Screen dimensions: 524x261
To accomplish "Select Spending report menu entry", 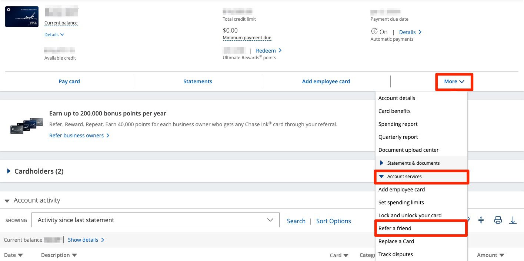I will [398, 124].
